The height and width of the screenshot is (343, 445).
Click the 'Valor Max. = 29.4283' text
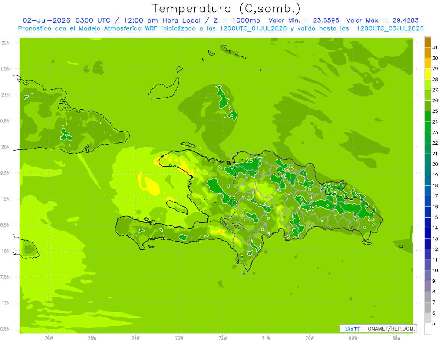coord(382,20)
